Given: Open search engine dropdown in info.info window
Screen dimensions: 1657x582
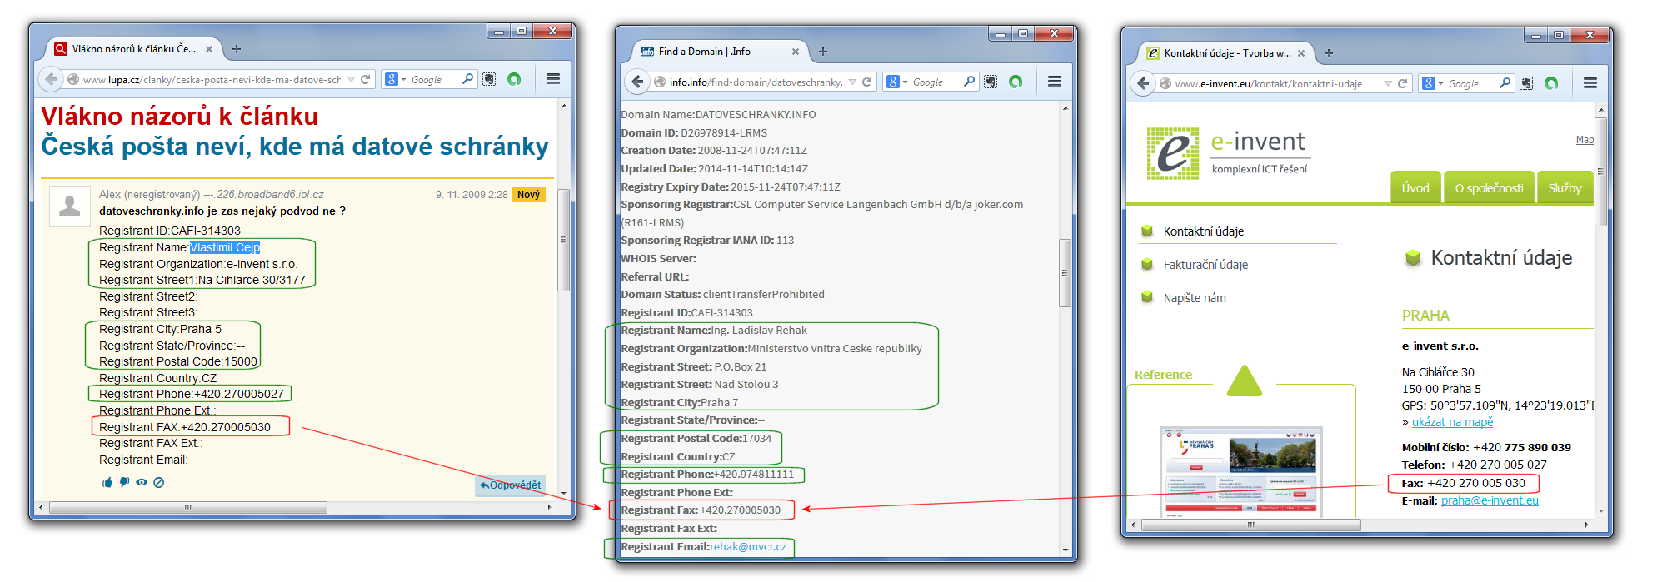Looking at the screenshot, I should coord(897,82).
